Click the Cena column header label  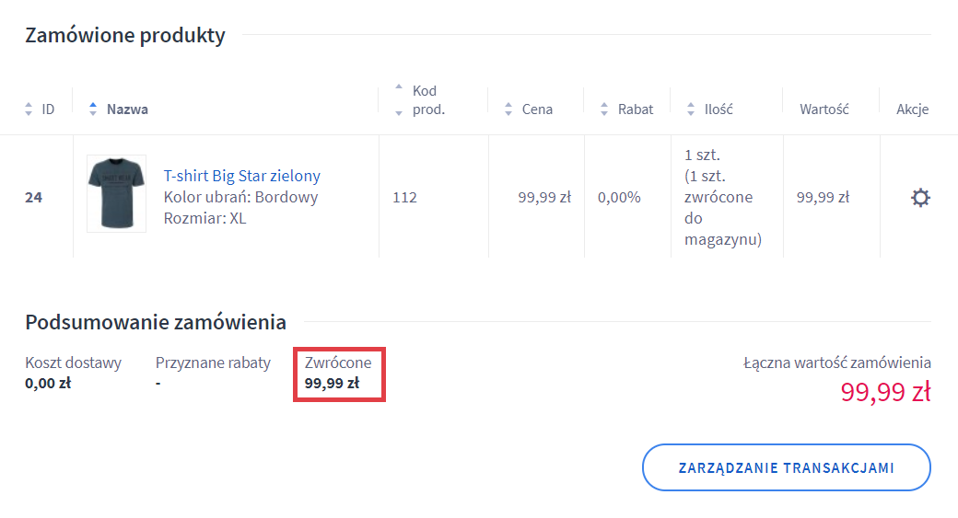pos(537,109)
